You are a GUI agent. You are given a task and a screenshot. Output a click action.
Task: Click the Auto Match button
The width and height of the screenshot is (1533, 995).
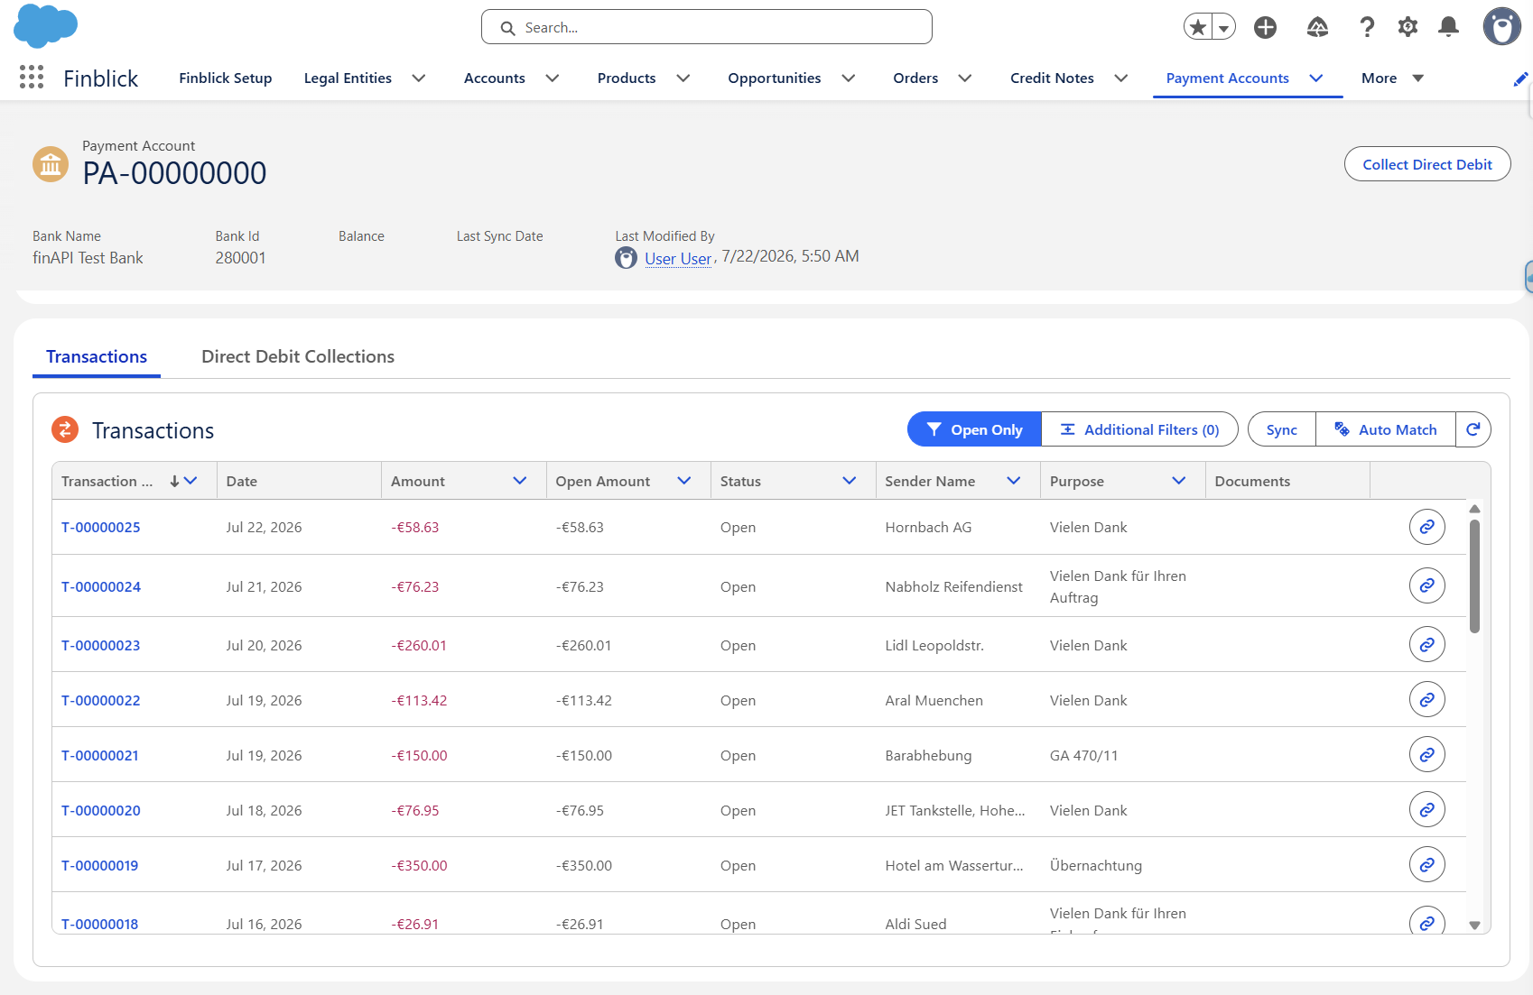coord(1386,429)
